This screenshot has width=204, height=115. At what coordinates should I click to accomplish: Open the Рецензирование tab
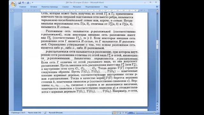pyautogui.click(x=92, y=7)
